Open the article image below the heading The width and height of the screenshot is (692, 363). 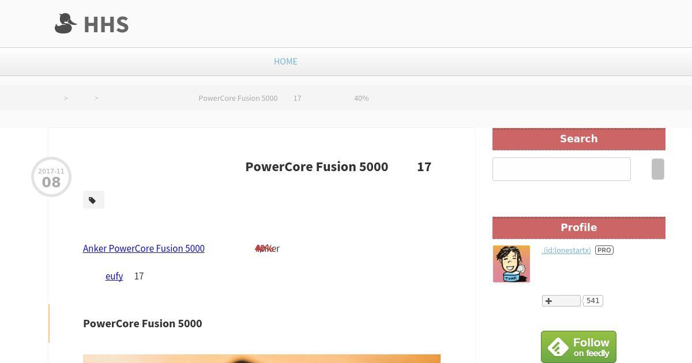tap(262, 358)
